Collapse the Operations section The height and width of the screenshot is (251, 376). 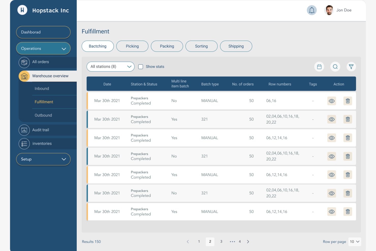tap(43, 48)
